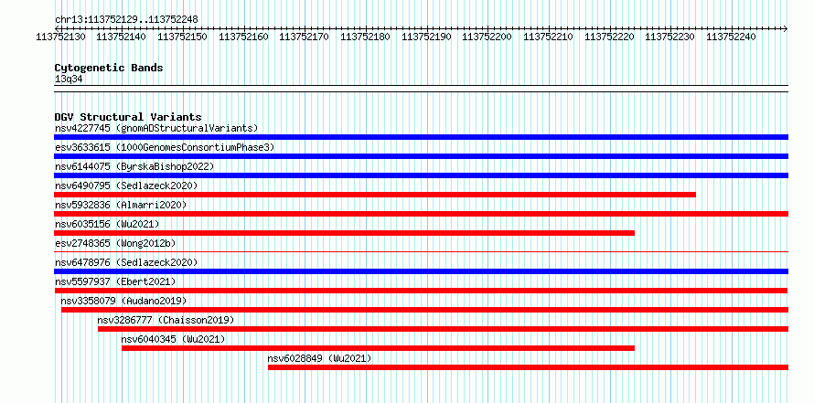Click the nsv3358079 Audano2019 label

click(123, 301)
